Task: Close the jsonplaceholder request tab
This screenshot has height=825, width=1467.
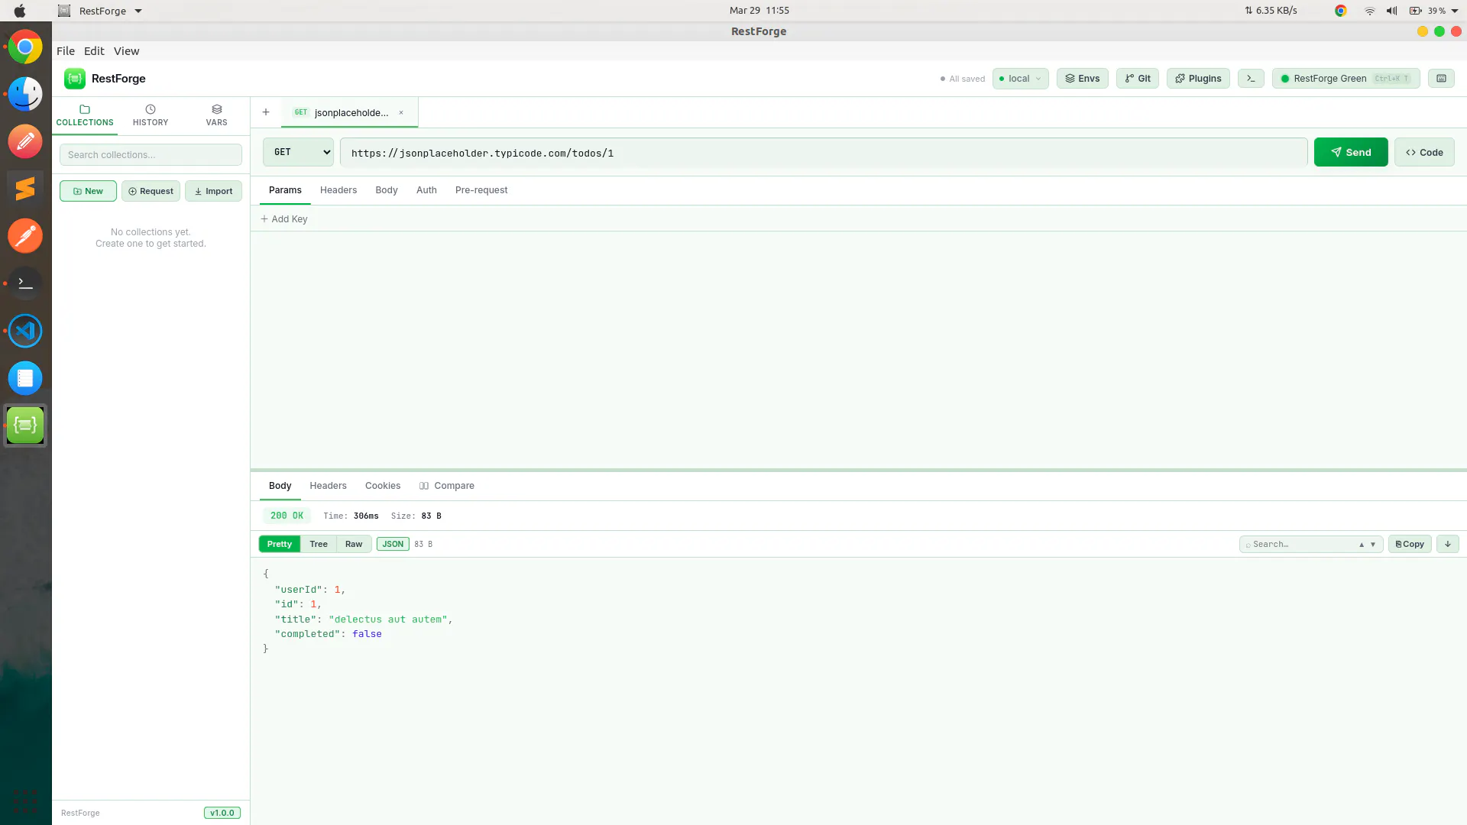Action: click(x=401, y=112)
